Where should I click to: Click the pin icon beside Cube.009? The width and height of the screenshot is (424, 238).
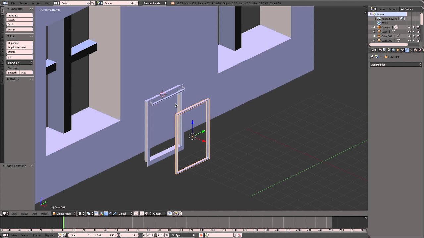pyautogui.click(x=372, y=57)
